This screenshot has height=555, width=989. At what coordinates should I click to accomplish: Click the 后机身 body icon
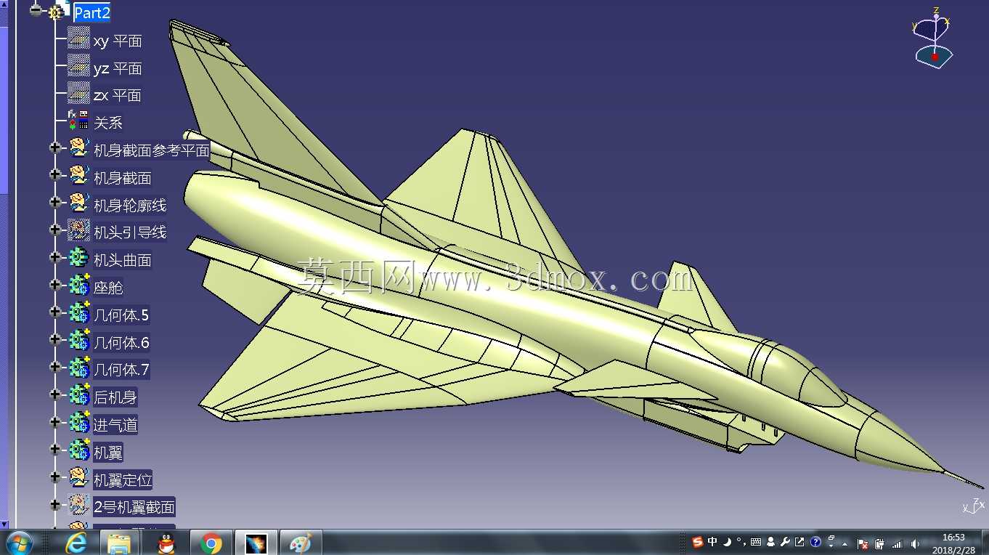[78, 396]
